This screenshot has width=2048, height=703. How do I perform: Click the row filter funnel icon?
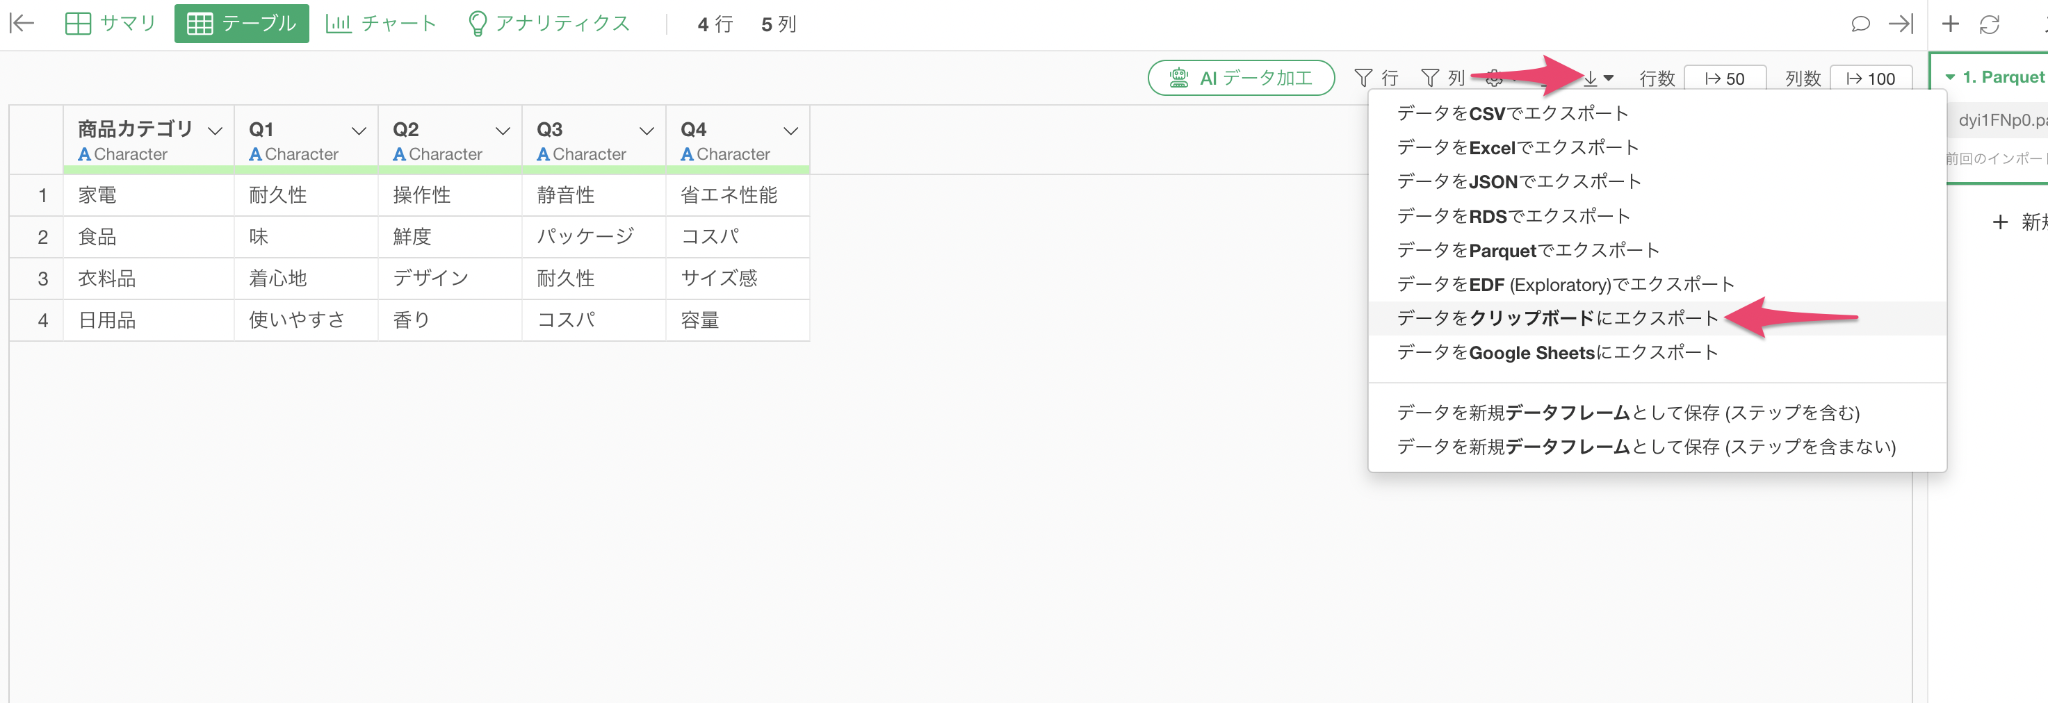[1363, 78]
